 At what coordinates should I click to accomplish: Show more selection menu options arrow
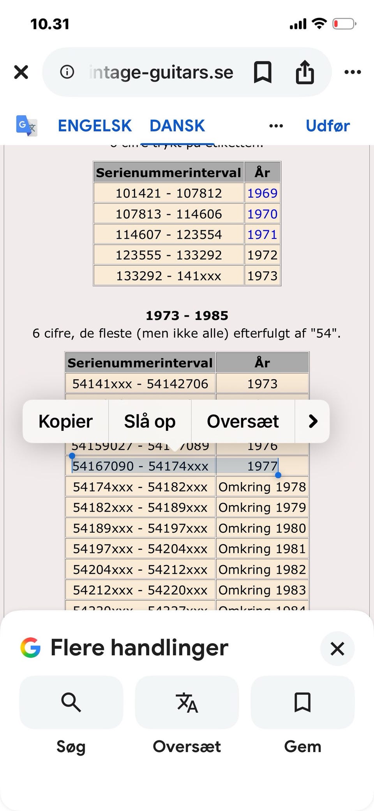coord(313,422)
